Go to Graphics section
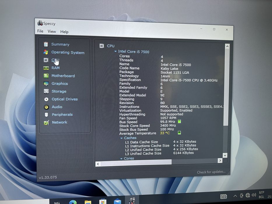This screenshot has height=204, width=272. point(60,84)
